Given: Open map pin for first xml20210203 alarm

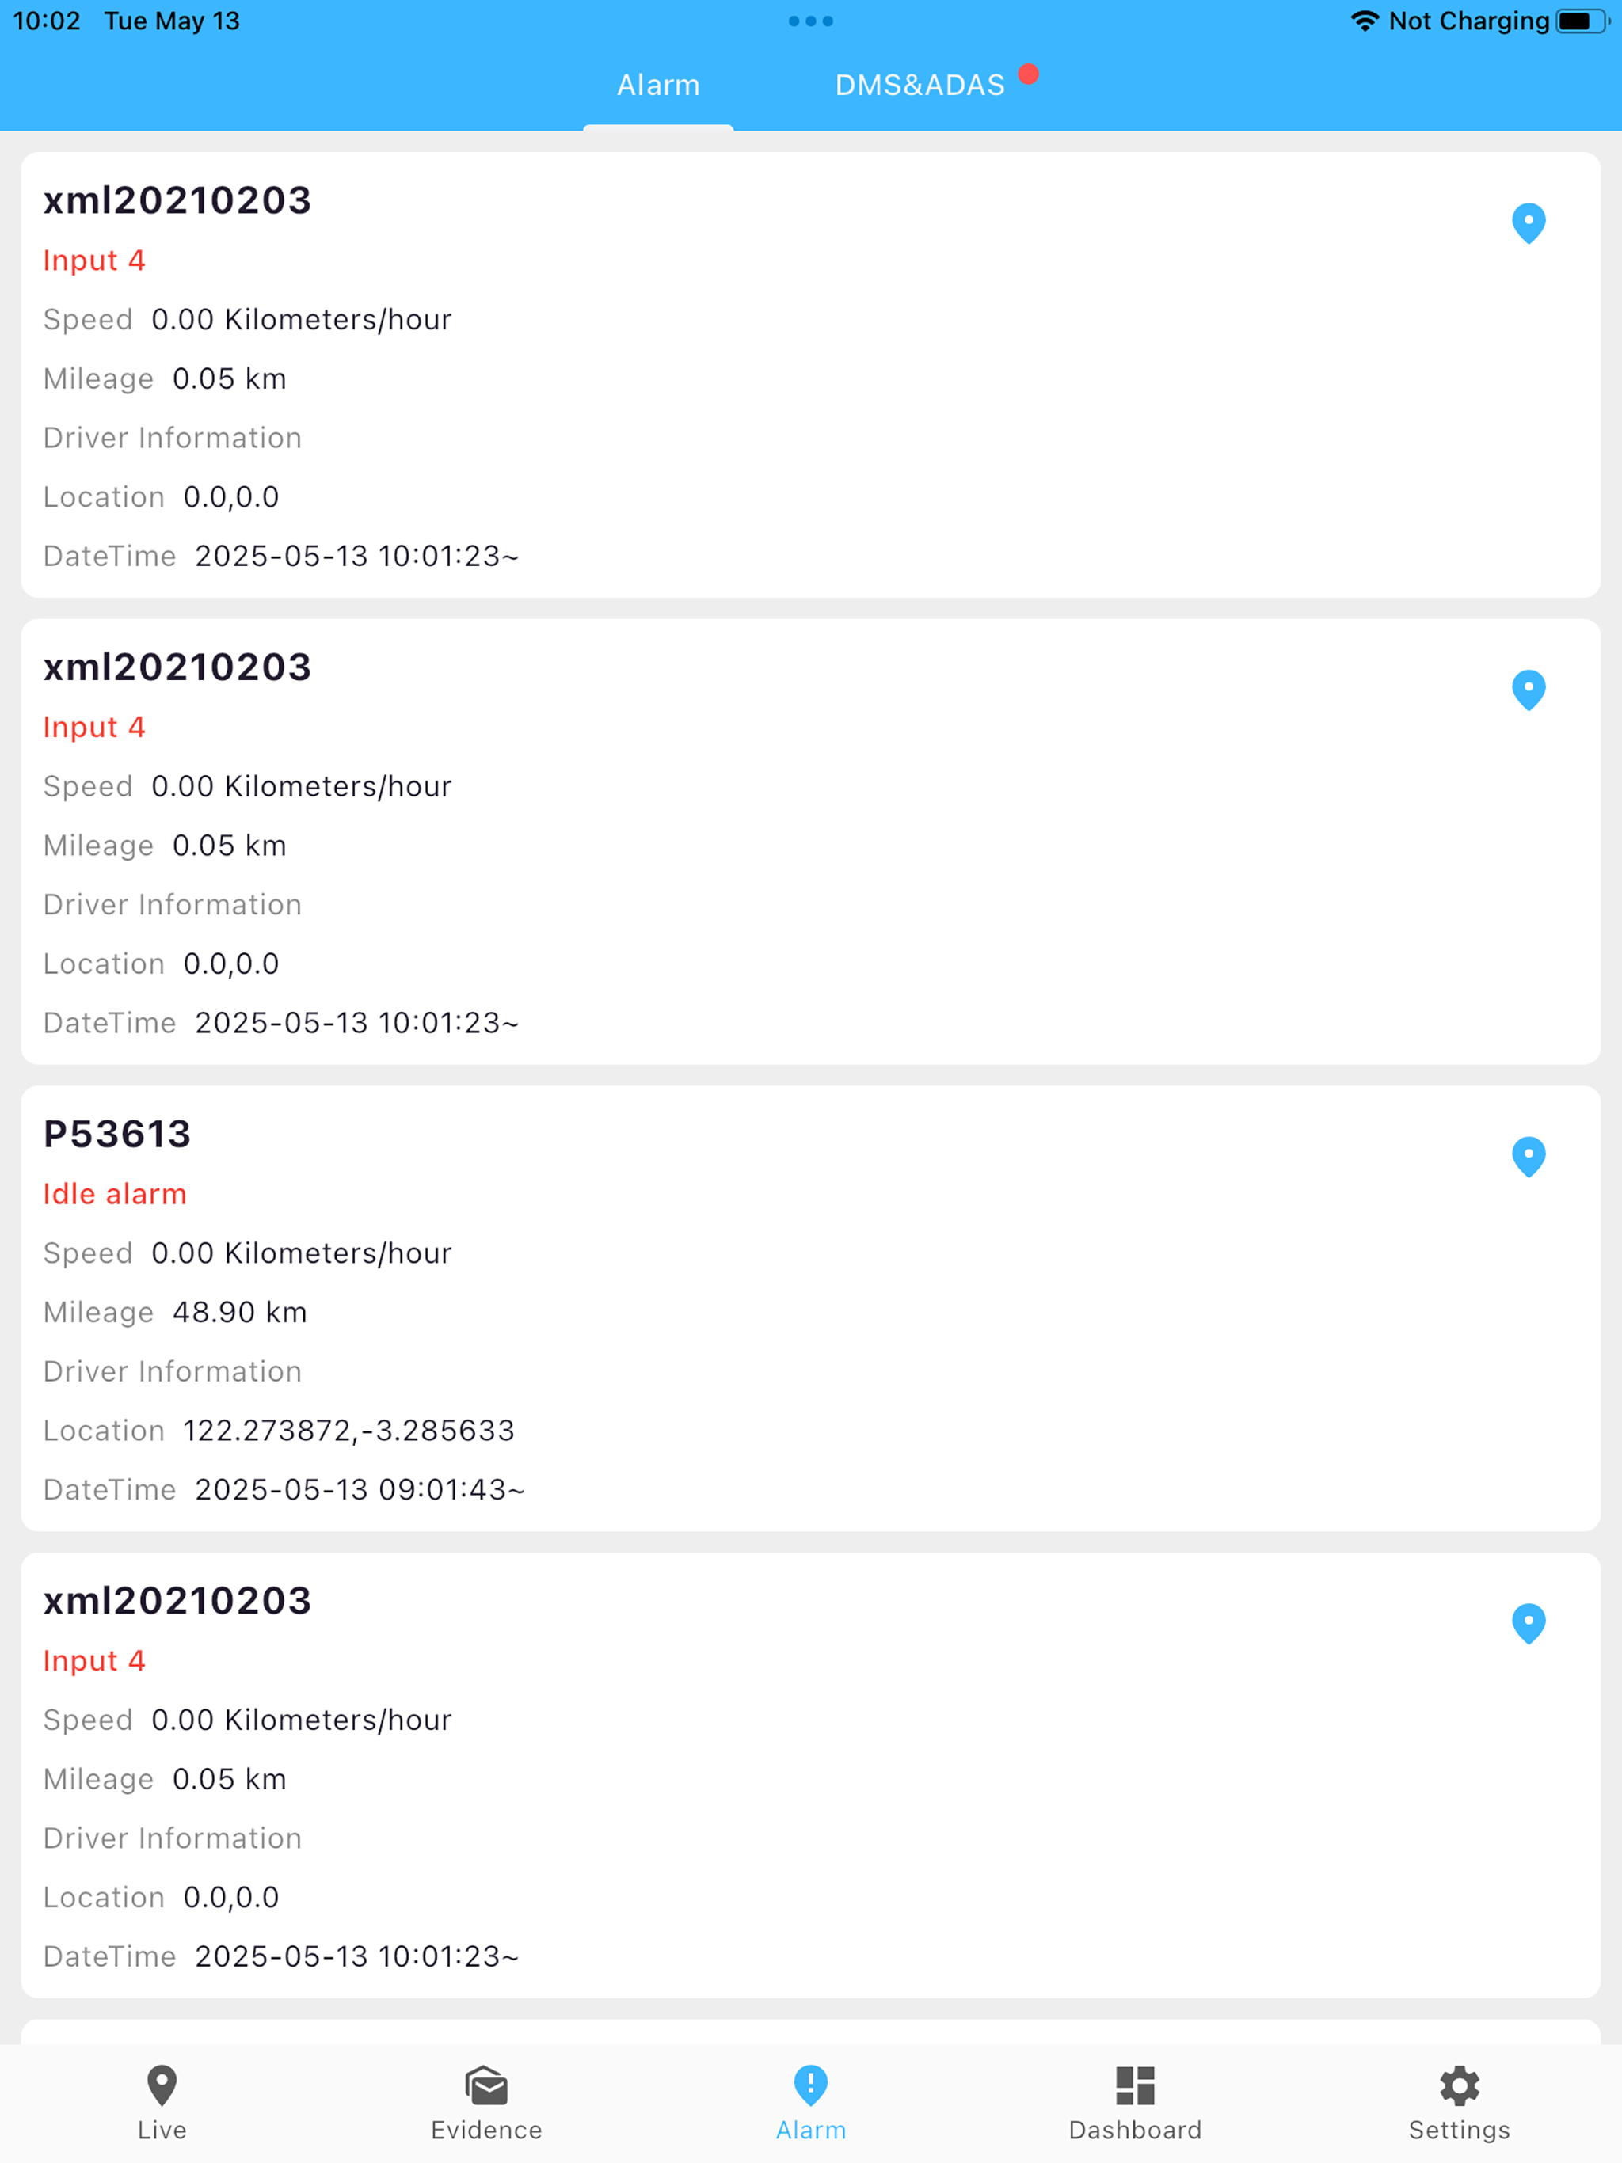Looking at the screenshot, I should click(x=1528, y=223).
